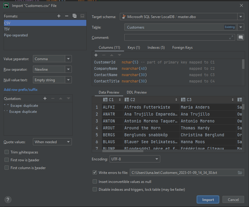The height and width of the screenshot is (207, 249).
Task: Open help with the question mark button
Action: point(8,199)
